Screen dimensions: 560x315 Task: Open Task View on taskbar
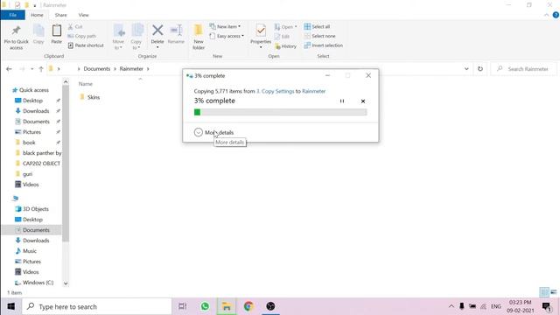[183, 306]
